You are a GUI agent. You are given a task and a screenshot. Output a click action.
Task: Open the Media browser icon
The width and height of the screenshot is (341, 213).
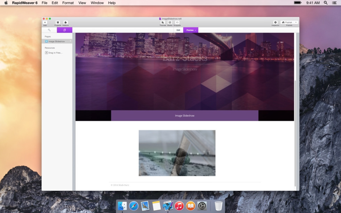click(x=170, y=22)
